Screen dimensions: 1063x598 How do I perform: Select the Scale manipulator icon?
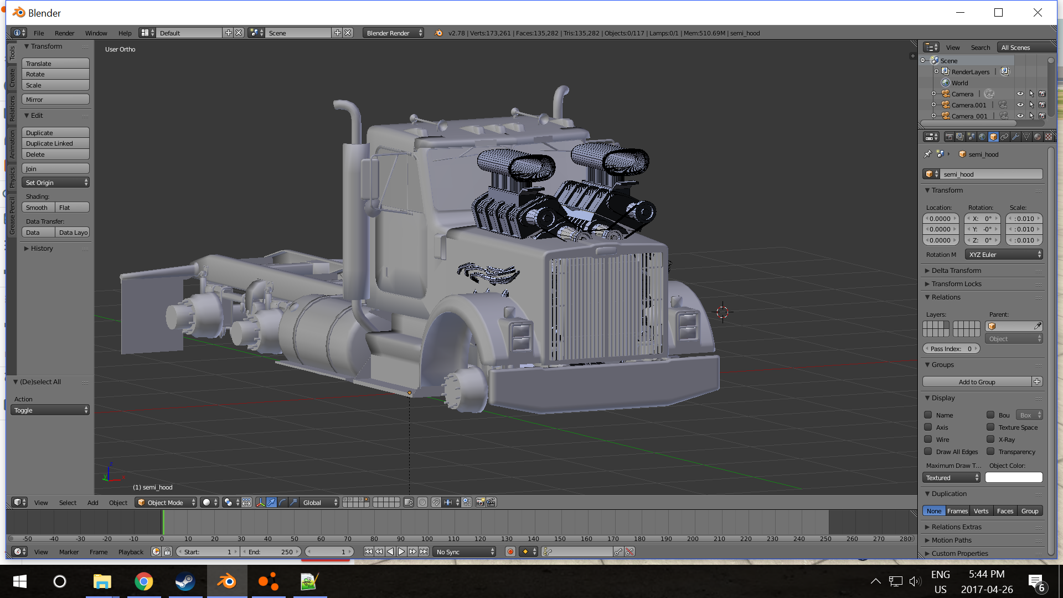tap(293, 502)
